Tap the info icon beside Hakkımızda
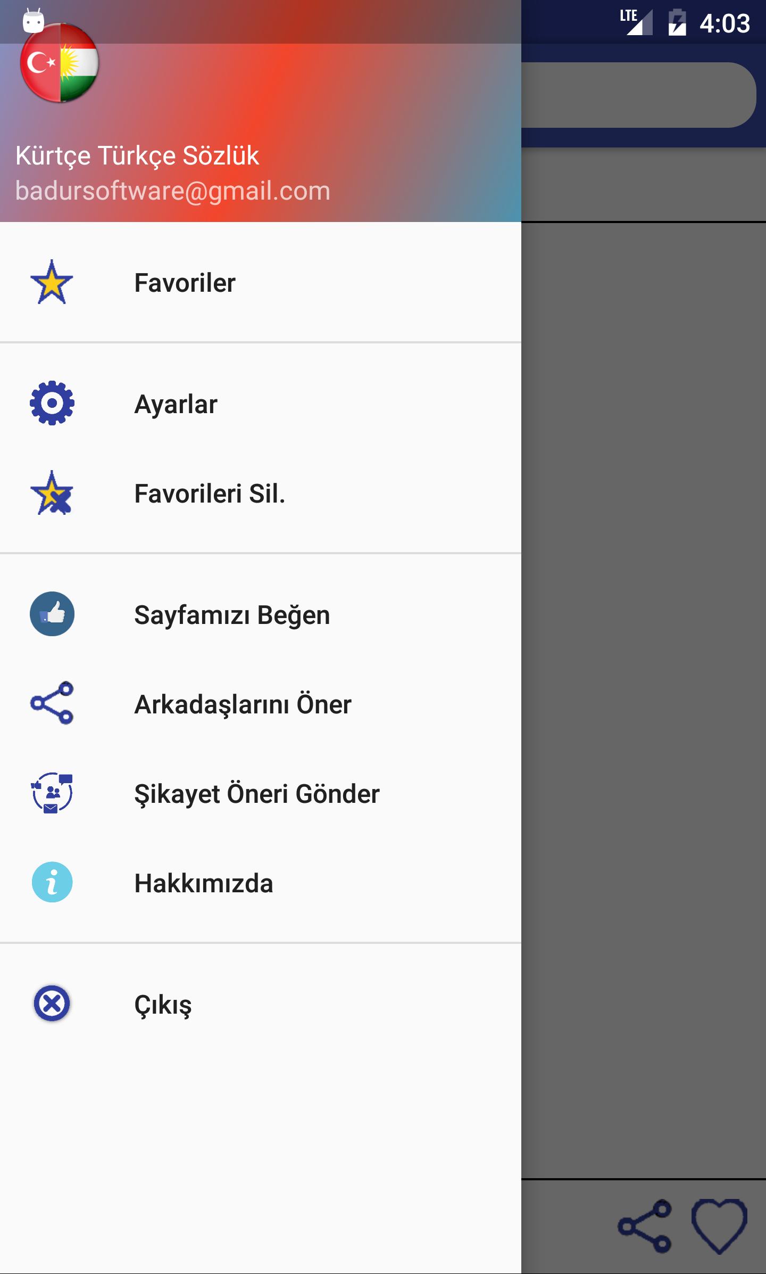The height and width of the screenshot is (1274, 766). [x=52, y=882]
